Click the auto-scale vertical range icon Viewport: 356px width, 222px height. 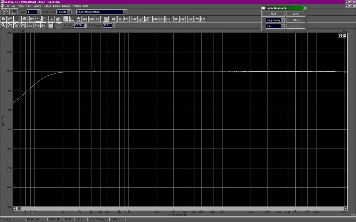59,25
